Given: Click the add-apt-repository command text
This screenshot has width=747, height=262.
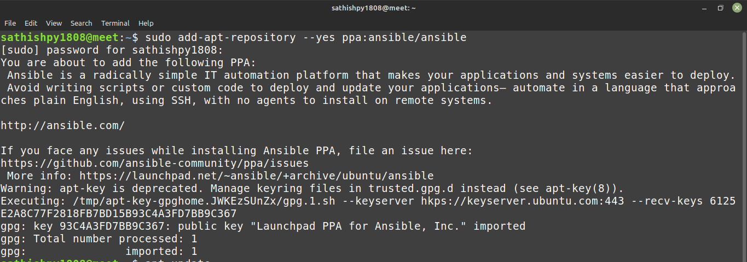Looking at the screenshot, I should (236, 38).
